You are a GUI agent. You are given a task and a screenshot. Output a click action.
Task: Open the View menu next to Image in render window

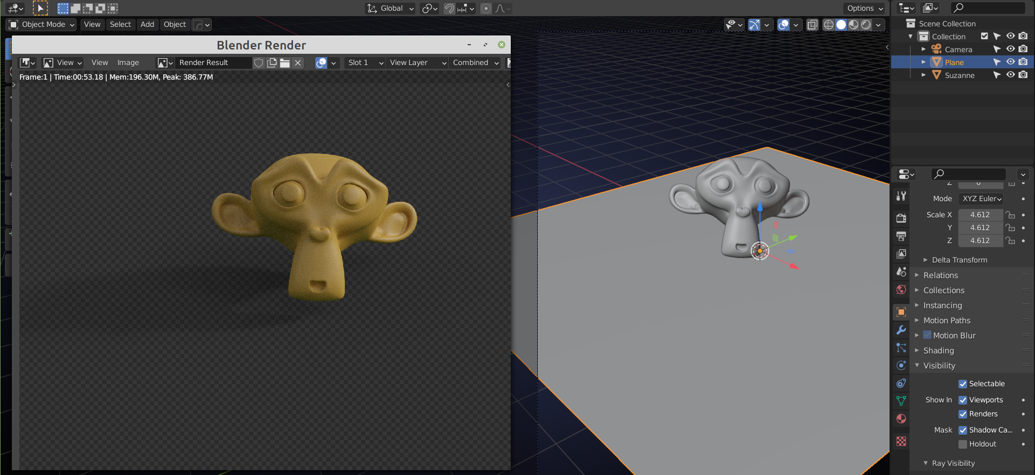point(100,63)
